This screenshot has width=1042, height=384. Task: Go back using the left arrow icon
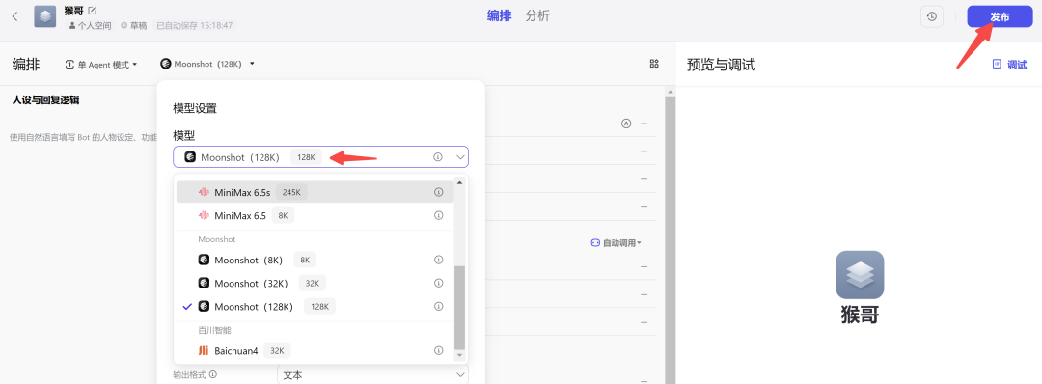point(15,16)
